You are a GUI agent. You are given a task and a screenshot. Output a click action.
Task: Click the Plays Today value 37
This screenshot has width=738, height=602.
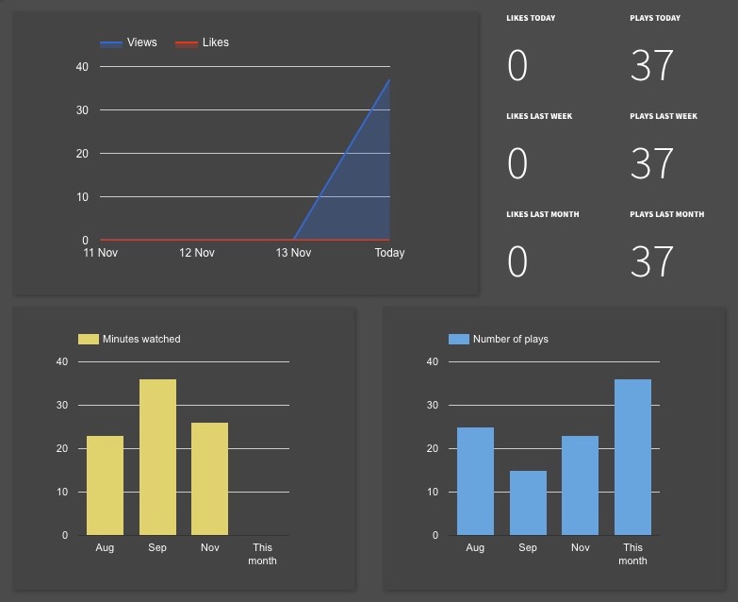[652, 66]
